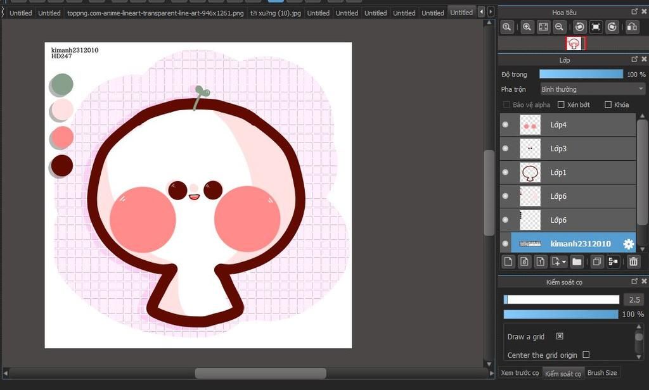
Task: Click the canvas horizontal scrollbar thumb
Action: click(x=260, y=373)
